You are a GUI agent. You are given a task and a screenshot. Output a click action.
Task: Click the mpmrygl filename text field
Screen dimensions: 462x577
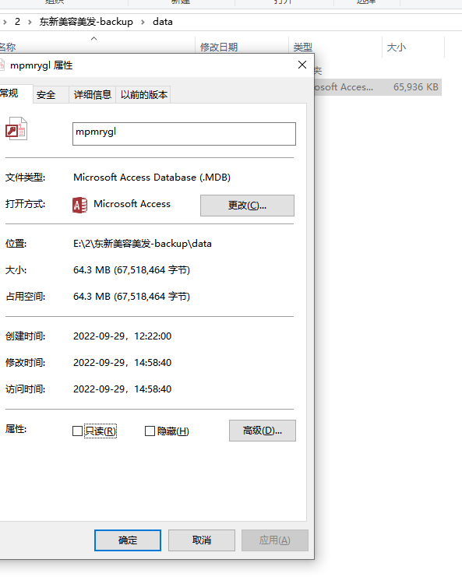(x=184, y=134)
